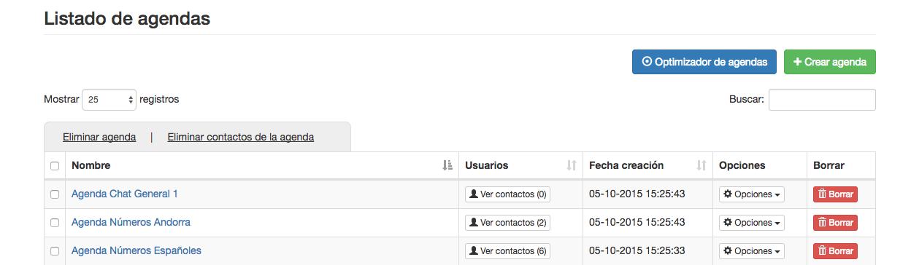Focus the Buscar search field

pos(822,100)
